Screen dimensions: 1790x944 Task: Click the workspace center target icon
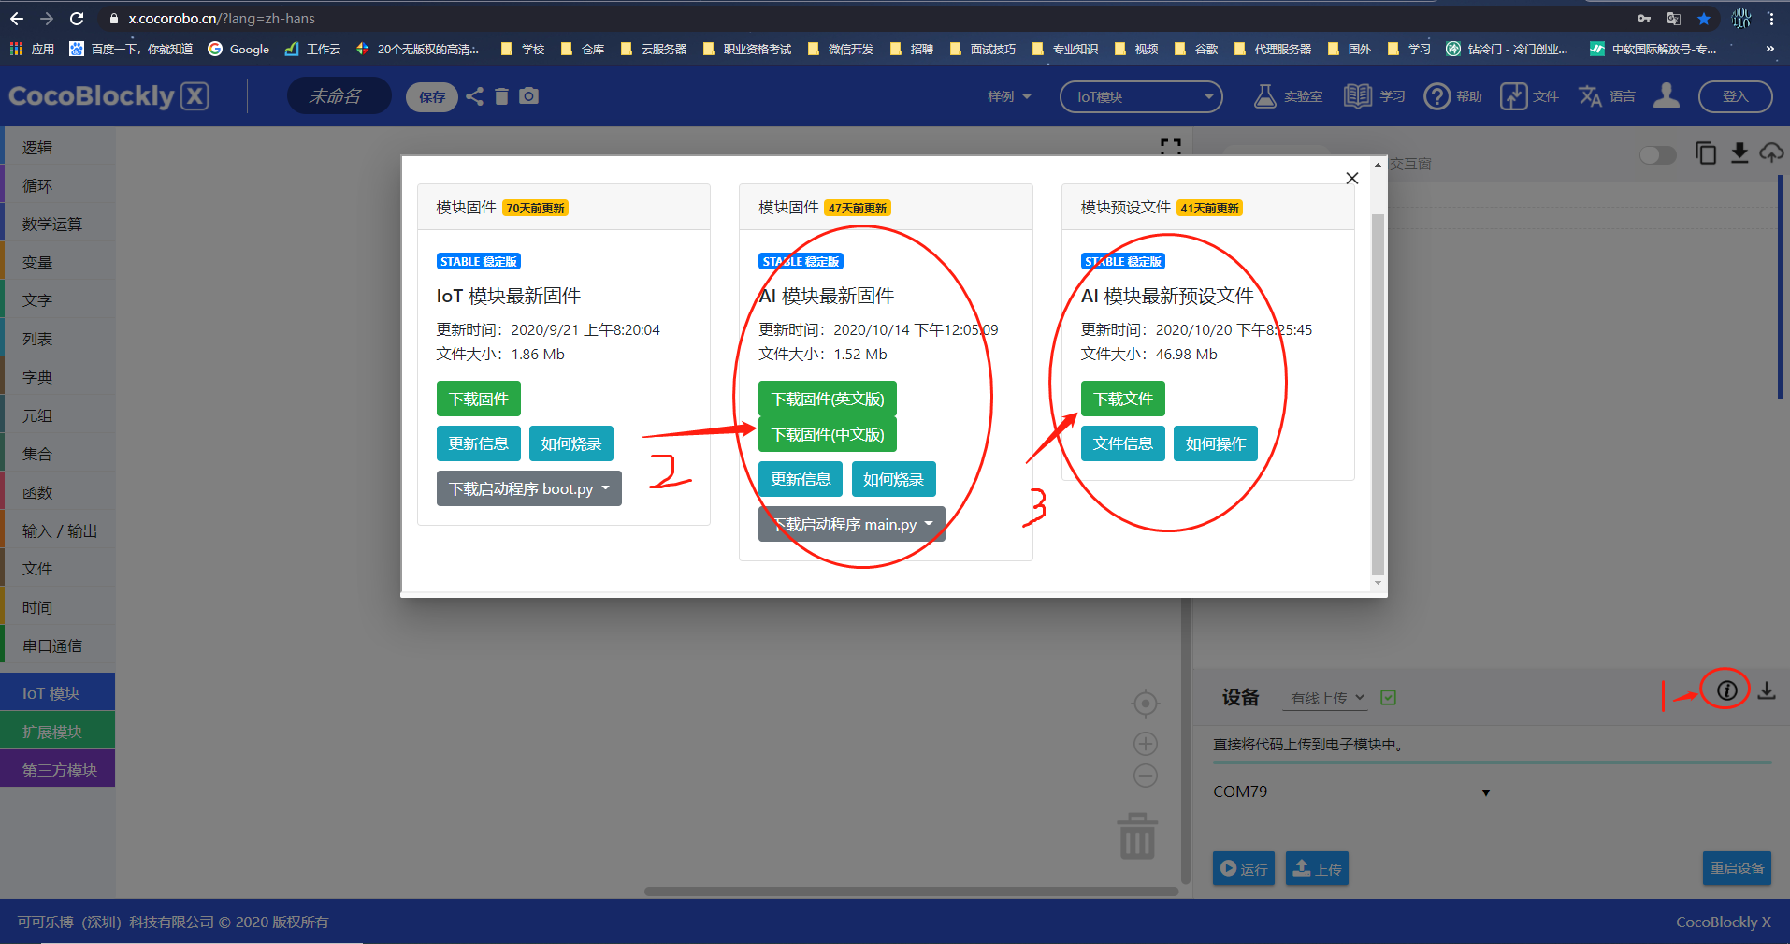1146,703
